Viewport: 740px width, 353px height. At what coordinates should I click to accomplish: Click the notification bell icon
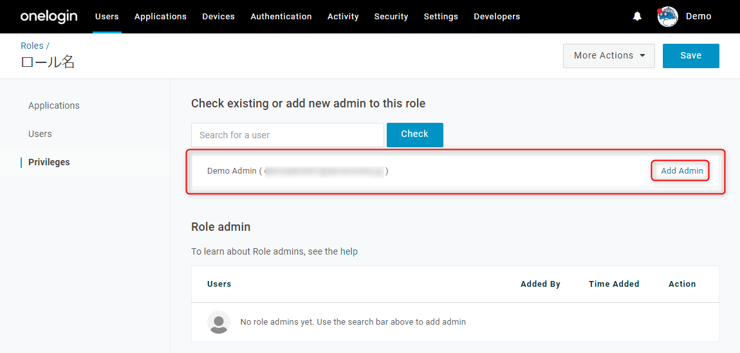(637, 17)
